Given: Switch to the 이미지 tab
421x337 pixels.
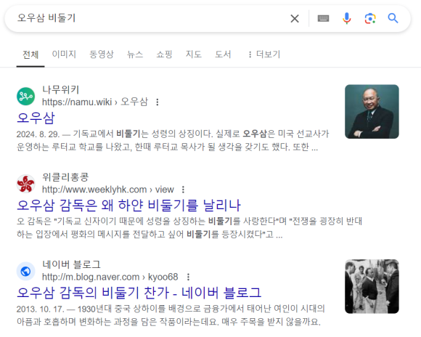Looking at the screenshot, I should click(x=64, y=54).
